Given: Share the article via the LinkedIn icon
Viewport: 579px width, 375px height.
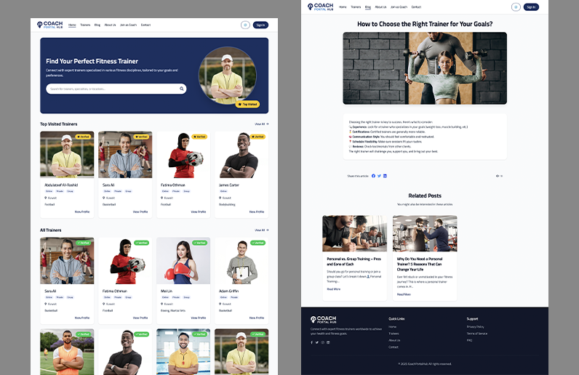Looking at the screenshot, I should [385, 176].
